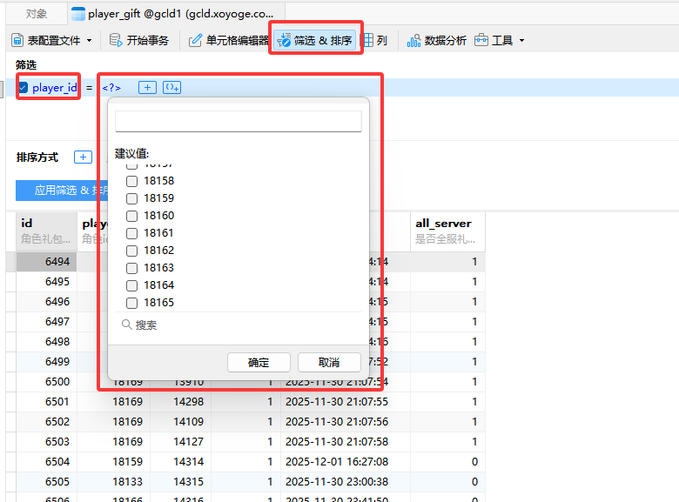Click the 列 columns icon

tap(370, 40)
